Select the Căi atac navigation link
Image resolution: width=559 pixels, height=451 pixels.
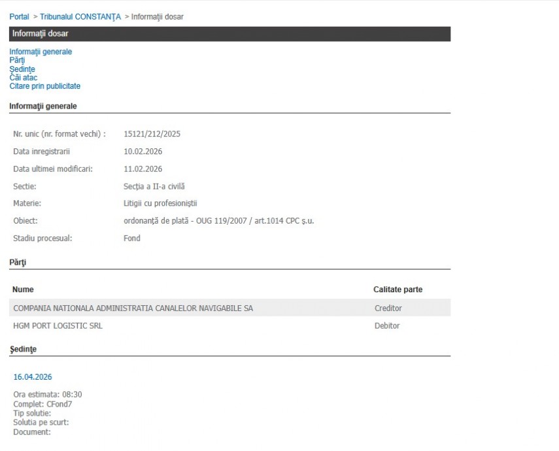(23, 77)
